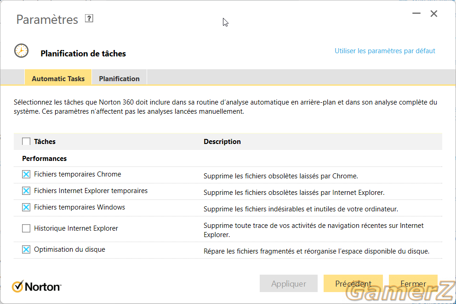Open the help question mark icon
Screen dimensions: 456x304
pos(89,18)
